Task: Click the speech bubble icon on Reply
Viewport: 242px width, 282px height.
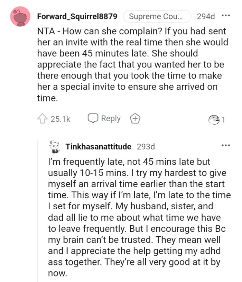Action: coord(93,118)
